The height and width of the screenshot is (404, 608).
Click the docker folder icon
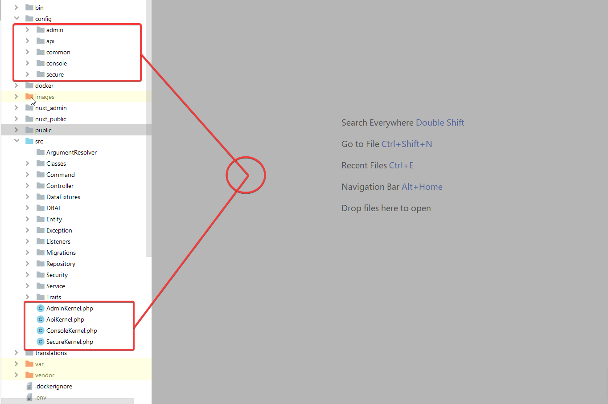(29, 86)
